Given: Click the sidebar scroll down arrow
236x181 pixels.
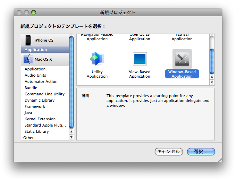Looking at the screenshot, I should (x=71, y=137).
